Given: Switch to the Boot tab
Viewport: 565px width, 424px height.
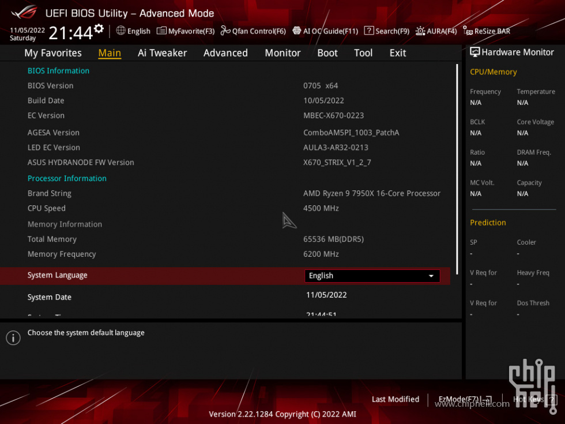Looking at the screenshot, I should click(327, 53).
